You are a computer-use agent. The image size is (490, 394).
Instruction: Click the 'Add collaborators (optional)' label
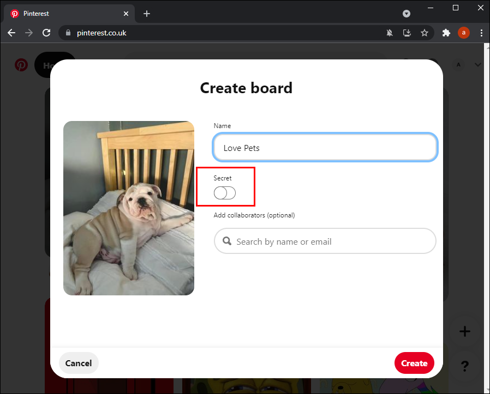click(254, 215)
